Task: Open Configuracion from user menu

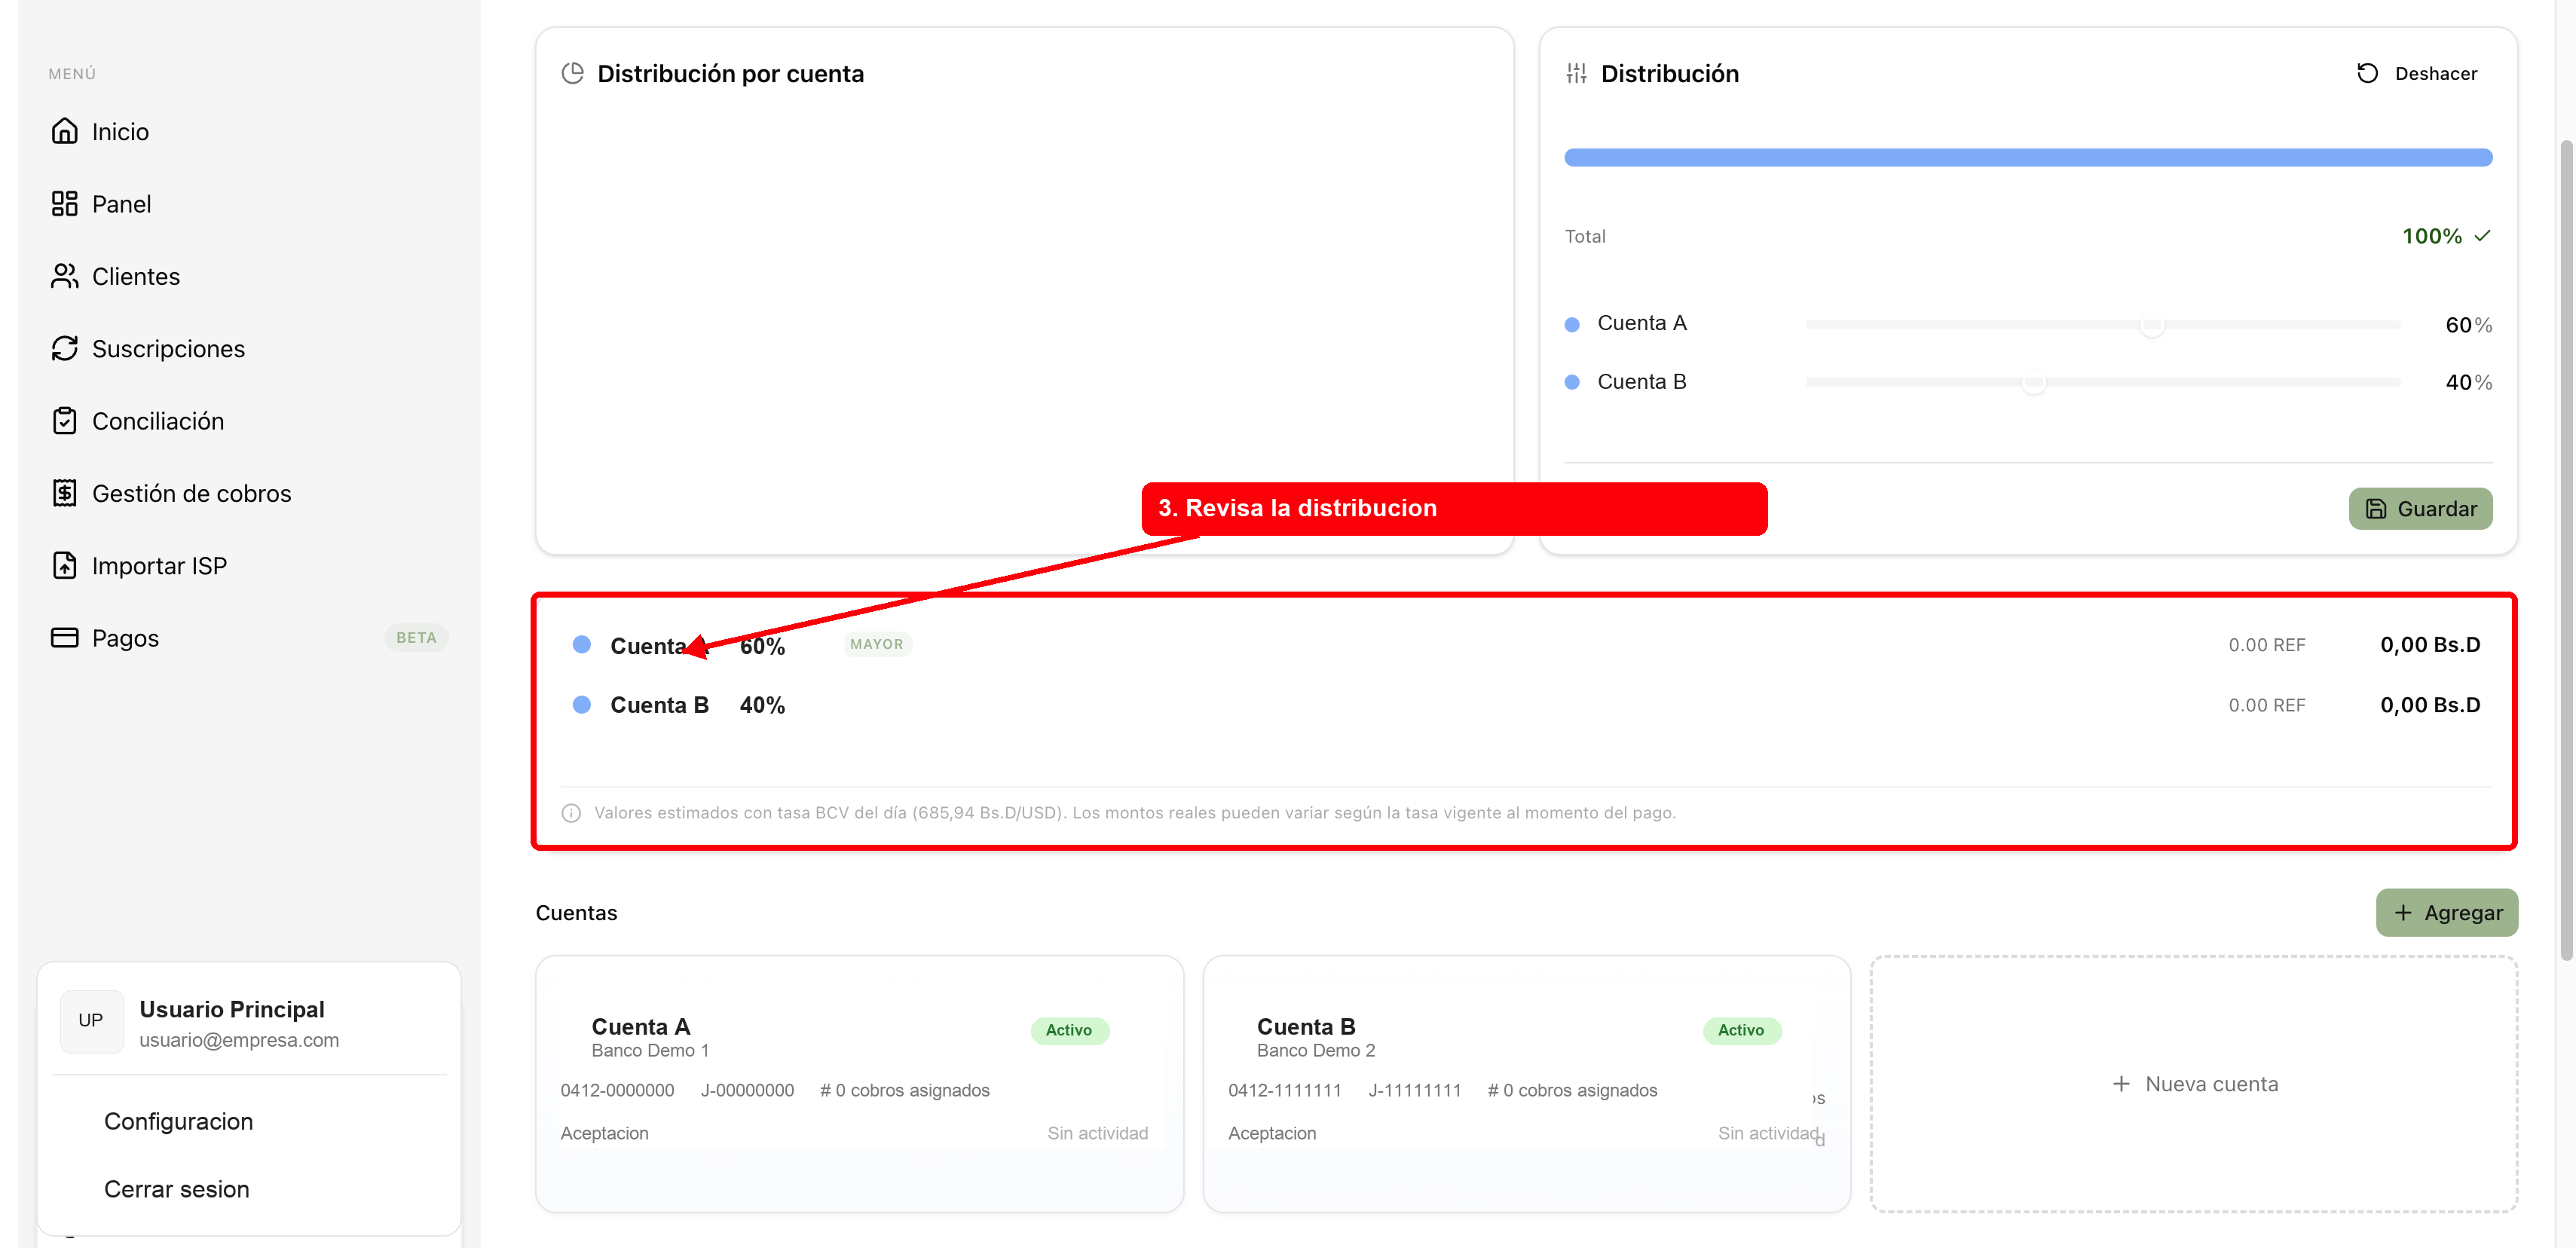Action: point(178,1121)
